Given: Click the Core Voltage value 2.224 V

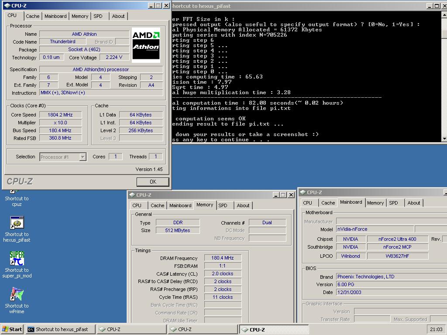Looking at the screenshot, I should (114, 57).
